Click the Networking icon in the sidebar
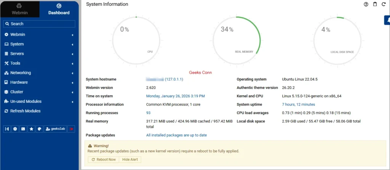 tap(6, 73)
